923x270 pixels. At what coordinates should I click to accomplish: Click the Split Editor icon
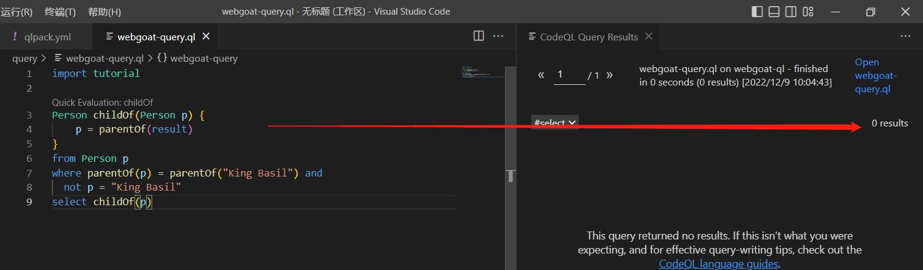[479, 37]
